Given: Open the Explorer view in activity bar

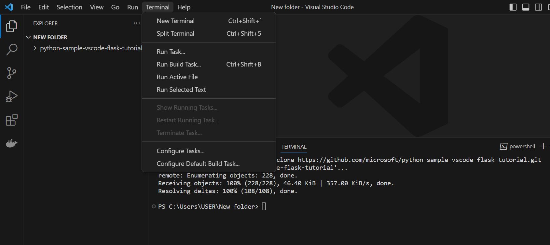Looking at the screenshot, I should pyautogui.click(x=11, y=26).
